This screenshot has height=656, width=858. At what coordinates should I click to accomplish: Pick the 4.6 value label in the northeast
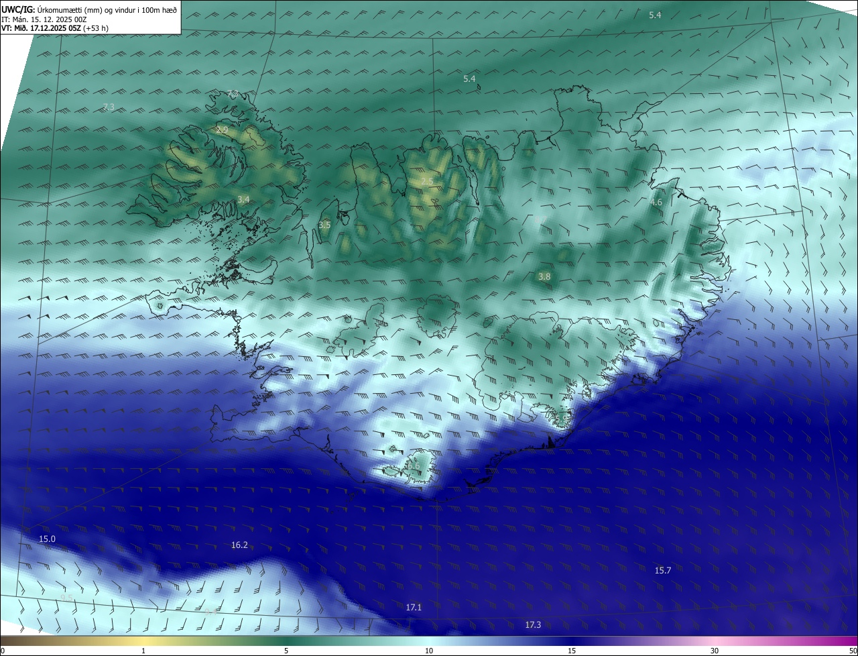tap(656, 202)
